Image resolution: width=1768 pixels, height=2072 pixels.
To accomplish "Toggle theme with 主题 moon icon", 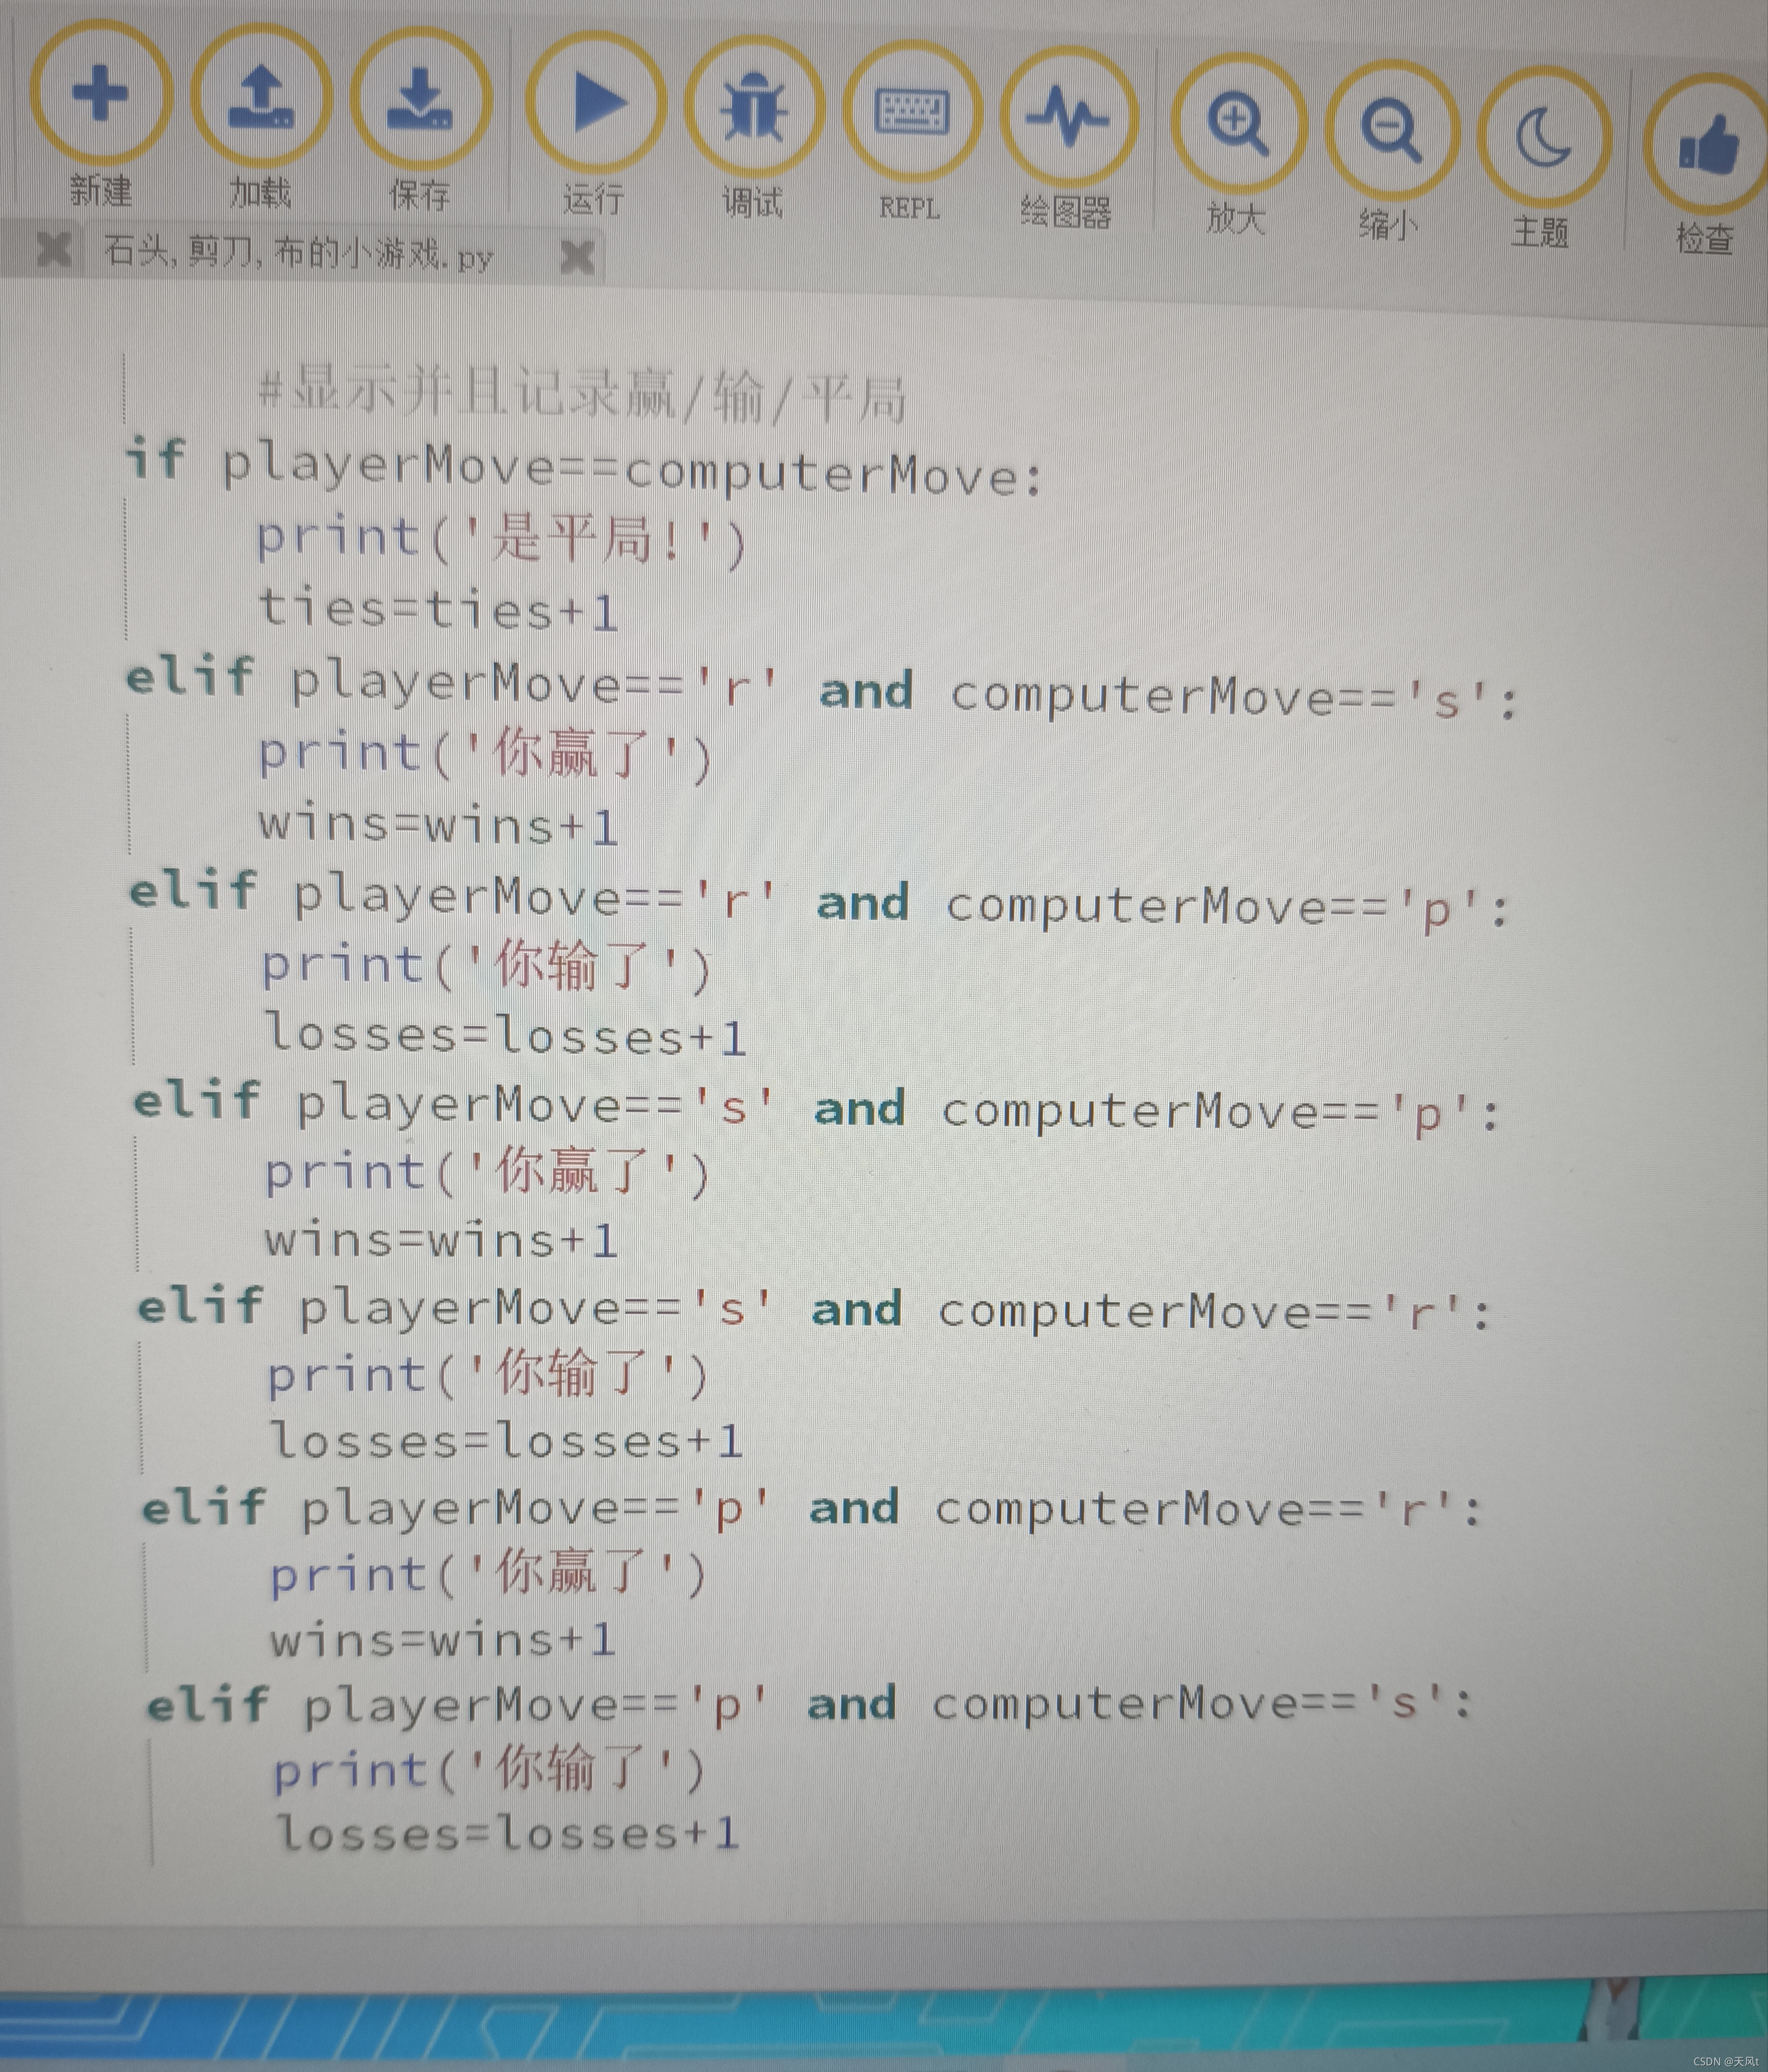I will point(1544,137).
